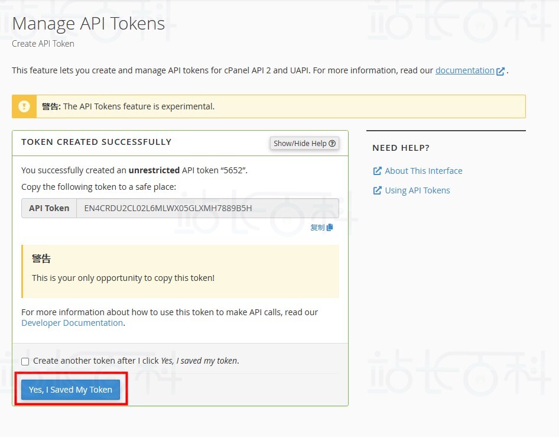The height and width of the screenshot is (437, 559).
Task: Click 'This is your only opportunity' warning text
Action: click(x=123, y=278)
